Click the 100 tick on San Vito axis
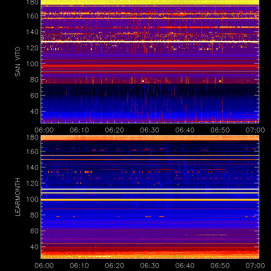The image size is (271, 271). tap(32, 64)
